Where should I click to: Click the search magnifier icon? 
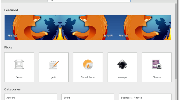point(50,0)
